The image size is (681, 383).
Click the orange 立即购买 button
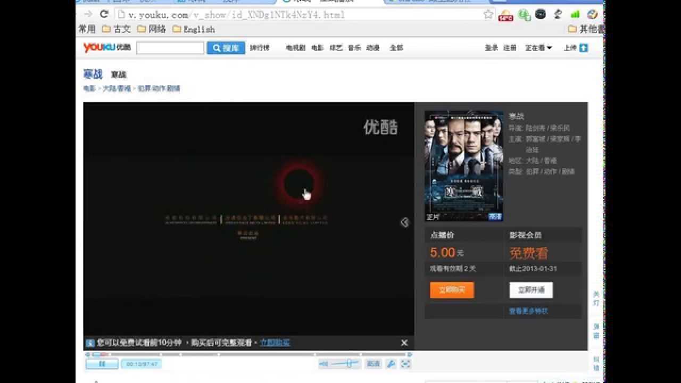(x=452, y=290)
